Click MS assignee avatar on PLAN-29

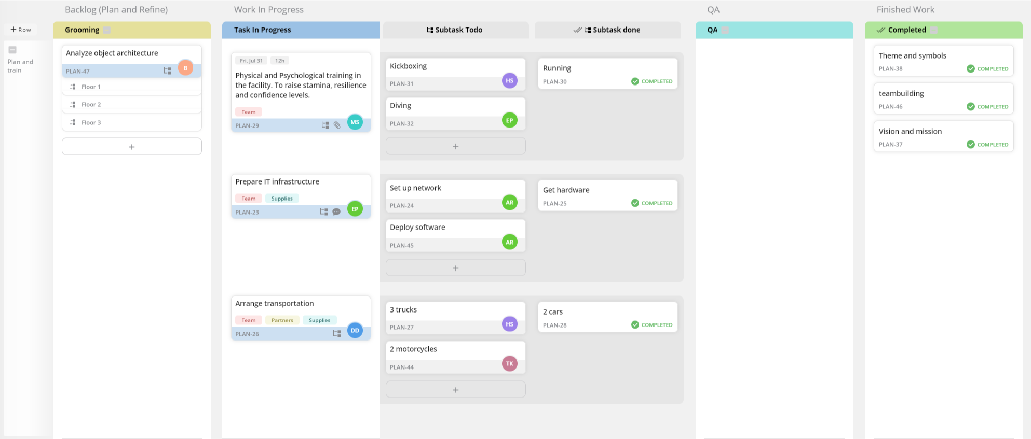(x=355, y=122)
